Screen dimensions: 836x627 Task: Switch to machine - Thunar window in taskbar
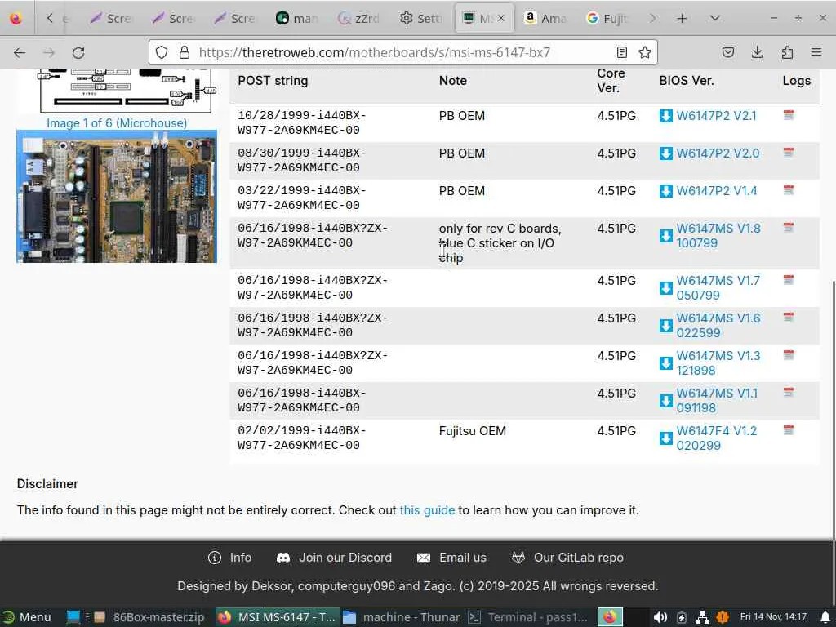402,617
